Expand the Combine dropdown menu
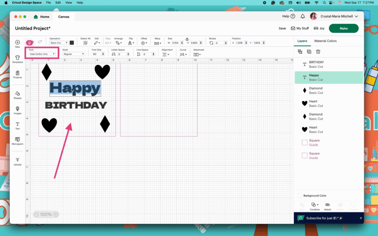The width and height of the screenshot is (378, 236). point(315,206)
